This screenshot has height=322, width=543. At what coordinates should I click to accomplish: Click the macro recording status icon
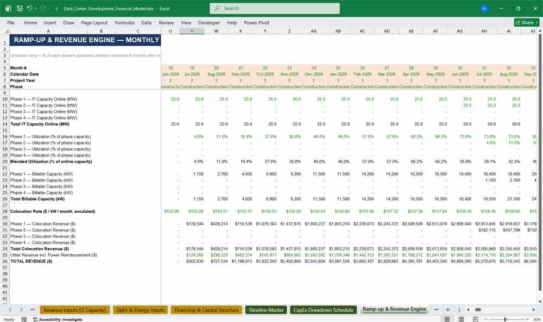tap(24, 319)
